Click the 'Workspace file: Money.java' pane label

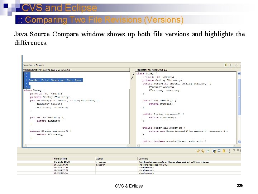[47, 70]
